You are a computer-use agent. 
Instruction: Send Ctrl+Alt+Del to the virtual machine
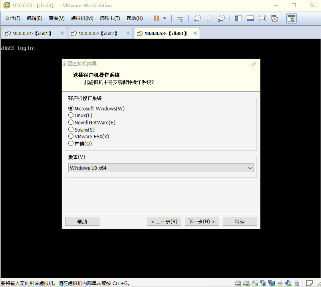(180, 18)
